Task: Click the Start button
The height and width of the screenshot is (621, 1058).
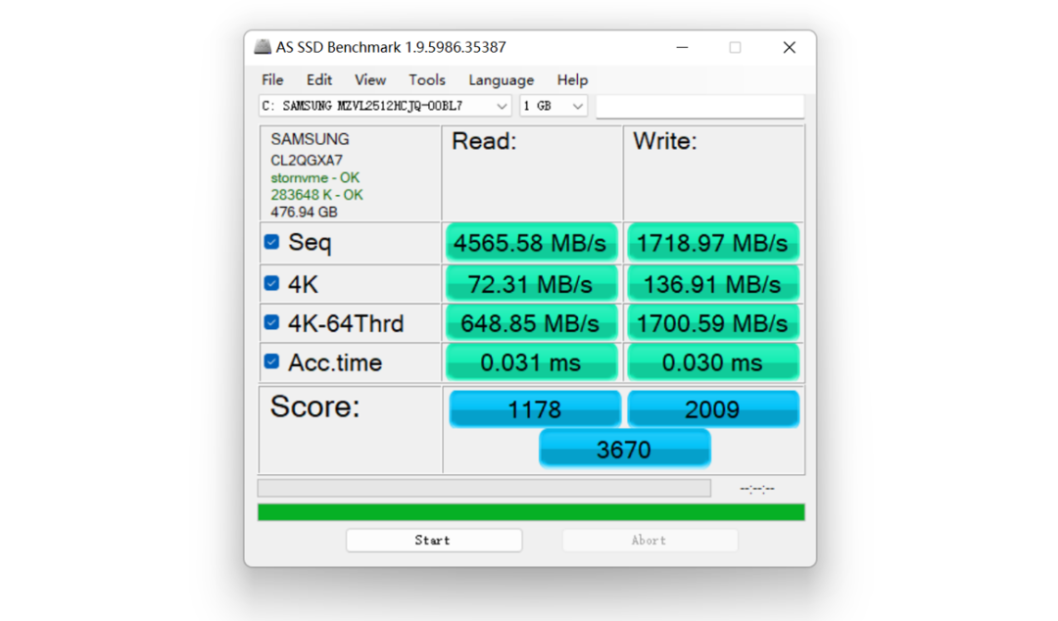Action: point(434,540)
